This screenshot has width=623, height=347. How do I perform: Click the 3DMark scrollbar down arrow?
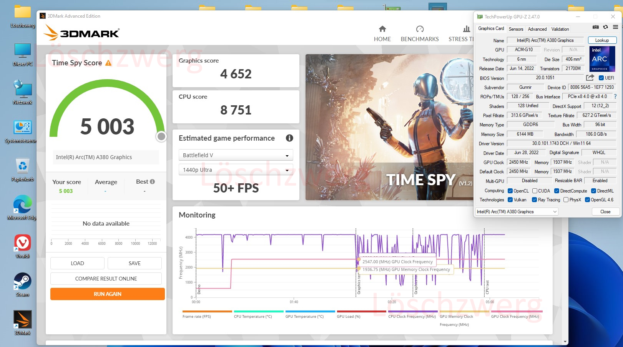pyautogui.click(x=565, y=342)
